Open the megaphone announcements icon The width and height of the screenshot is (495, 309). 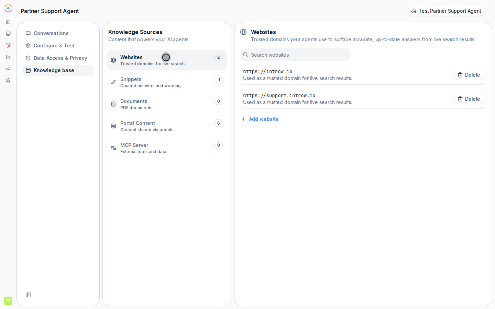pyautogui.click(x=8, y=69)
